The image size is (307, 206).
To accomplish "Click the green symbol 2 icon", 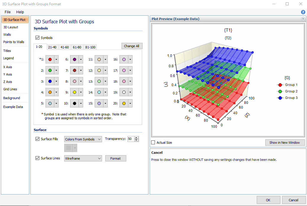I will [x=50, y=71].
